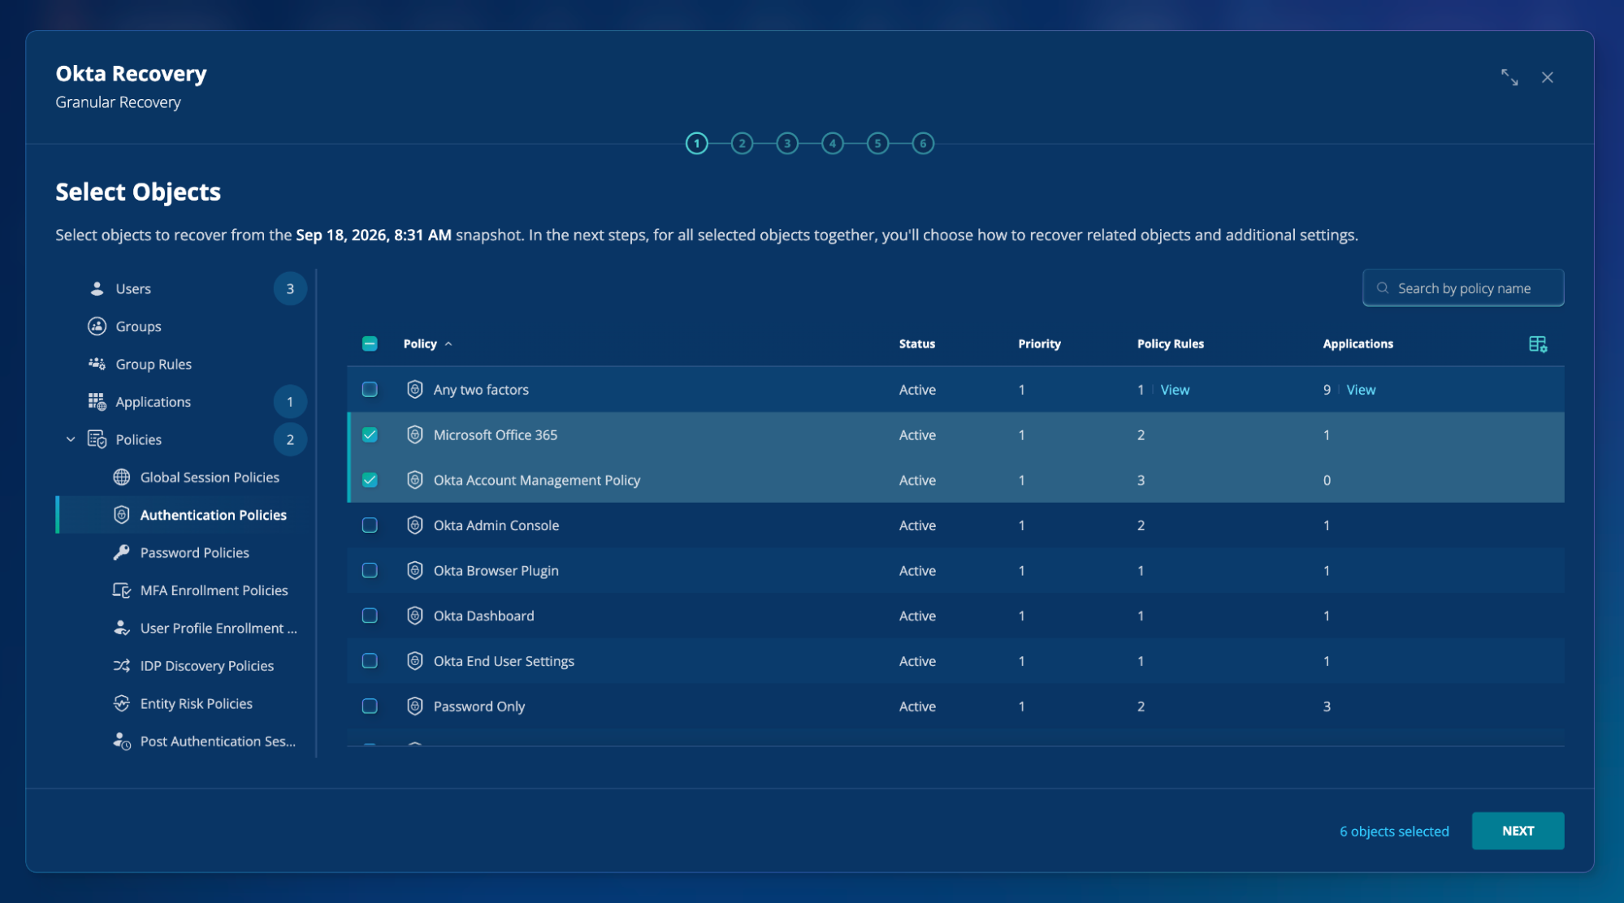Click the Status column header
The height and width of the screenshot is (903, 1624).
pos(917,344)
